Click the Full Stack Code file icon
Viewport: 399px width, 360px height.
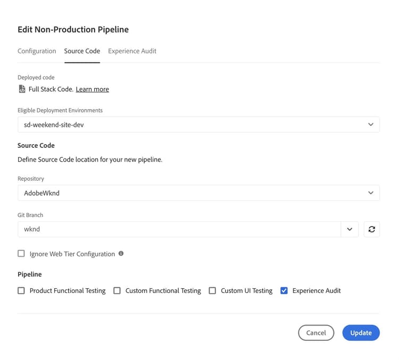22,89
